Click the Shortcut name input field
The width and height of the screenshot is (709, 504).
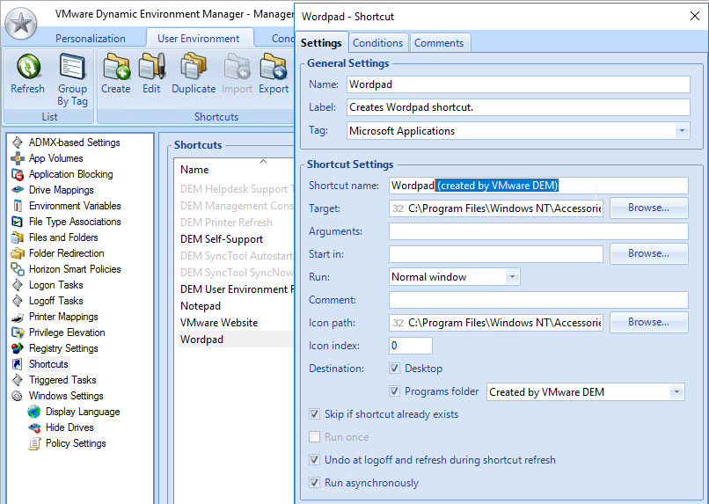[x=538, y=186]
